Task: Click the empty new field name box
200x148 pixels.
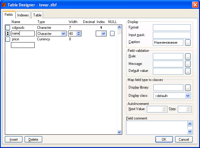Action: [x=23, y=45]
